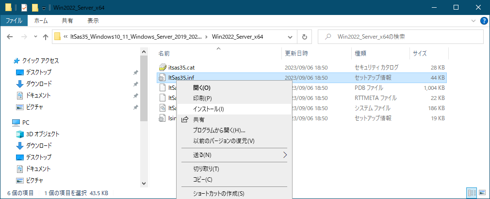Choose 共有 in the context menu

(234, 120)
